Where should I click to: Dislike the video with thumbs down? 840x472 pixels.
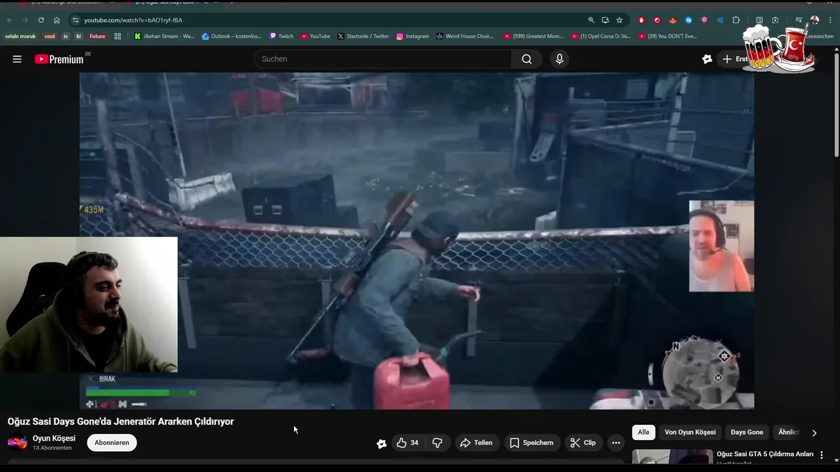[437, 442]
